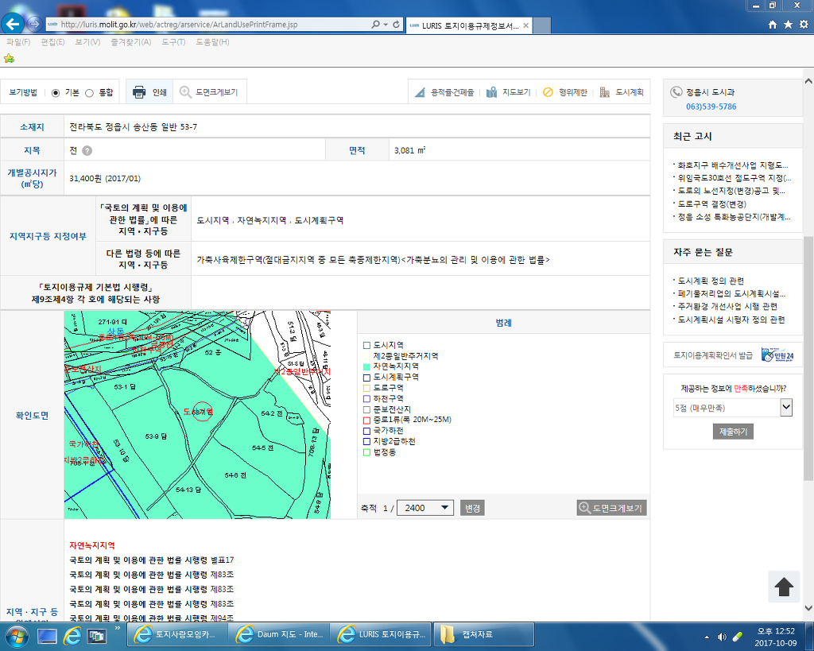Open the scale 2400 dropdown

pyautogui.click(x=424, y=508)
